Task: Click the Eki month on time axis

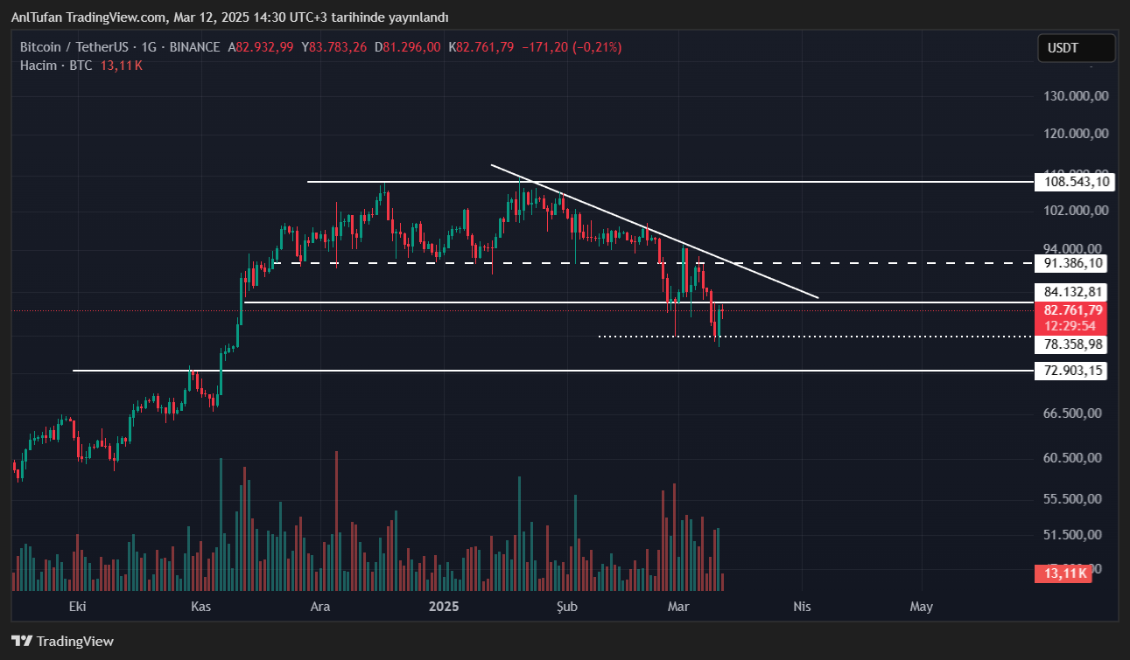Action: pyautogui.click(x=78, y=606)
